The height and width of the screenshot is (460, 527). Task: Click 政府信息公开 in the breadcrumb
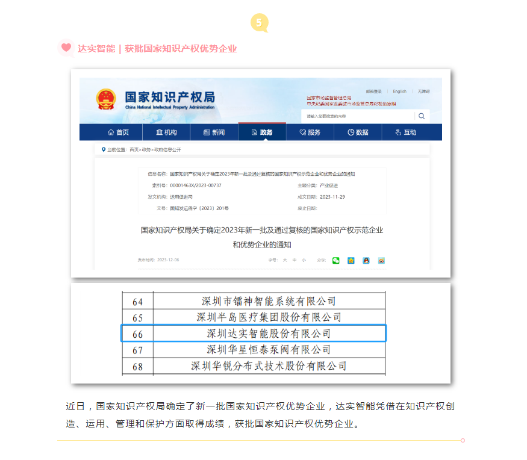click(x=167, y=149)
